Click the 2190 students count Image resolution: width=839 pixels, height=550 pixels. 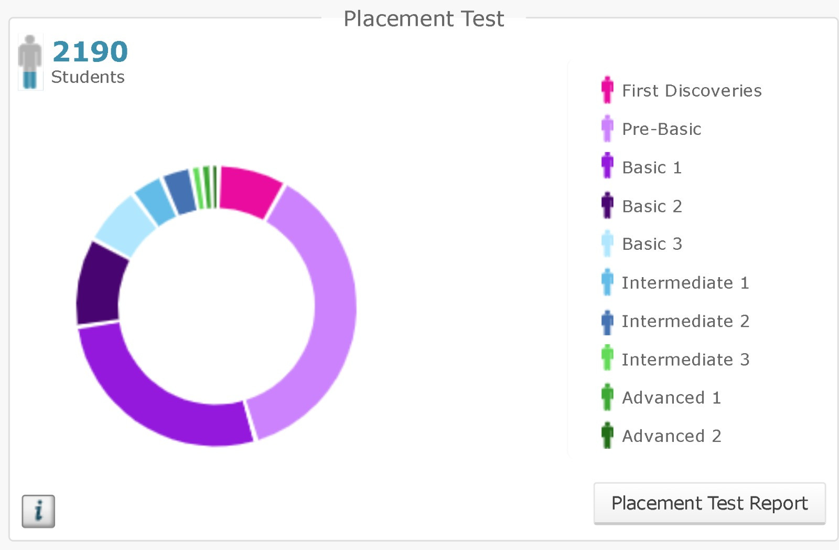coord(90,51)
